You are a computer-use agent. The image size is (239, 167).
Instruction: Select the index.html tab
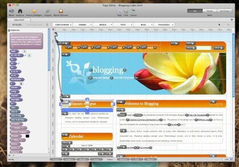[19, 20]
